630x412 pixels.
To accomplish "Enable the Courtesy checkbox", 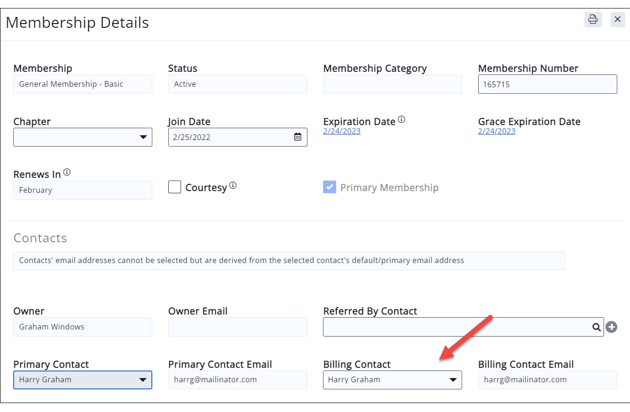I will pyautogui.click(x=175, y=187).
